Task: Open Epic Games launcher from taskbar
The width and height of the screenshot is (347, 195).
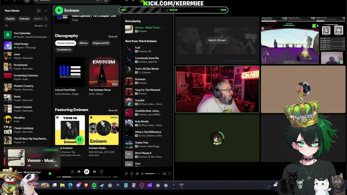Action: pos(118,185)
